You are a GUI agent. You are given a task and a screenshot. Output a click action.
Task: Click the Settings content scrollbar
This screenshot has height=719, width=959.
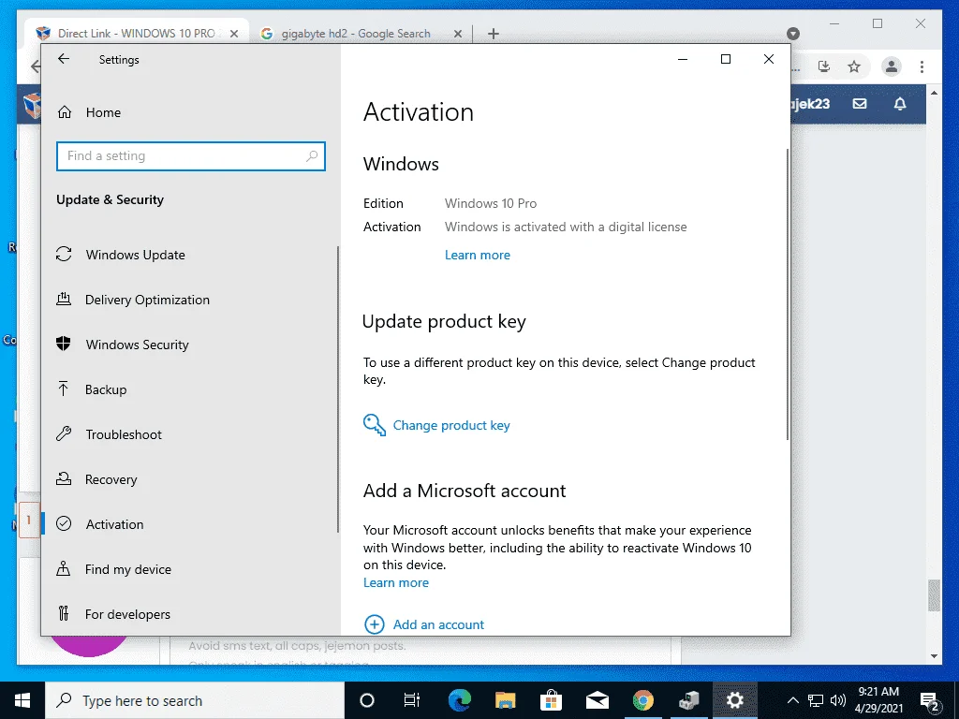point(787,294)
